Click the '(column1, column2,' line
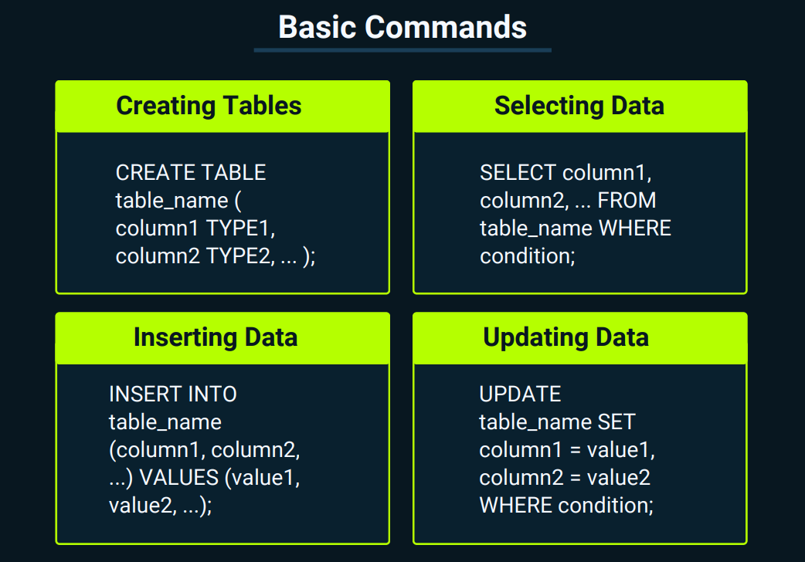The height and width of the screenshot is (562, 805). coord(204,449)
